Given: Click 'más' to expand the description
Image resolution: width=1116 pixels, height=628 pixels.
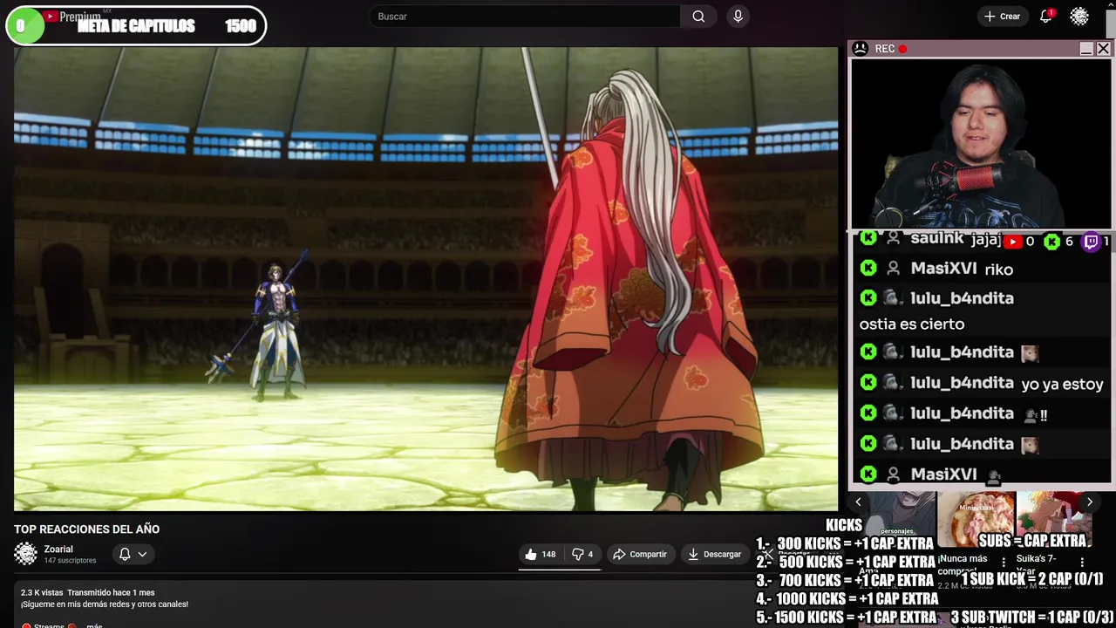Looking at the screenshot, I should tap(94, 625).
